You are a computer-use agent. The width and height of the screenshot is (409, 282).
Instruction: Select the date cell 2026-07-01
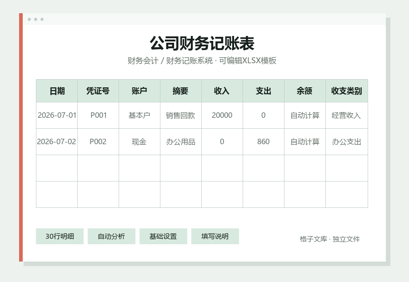[x=57, y=116]
